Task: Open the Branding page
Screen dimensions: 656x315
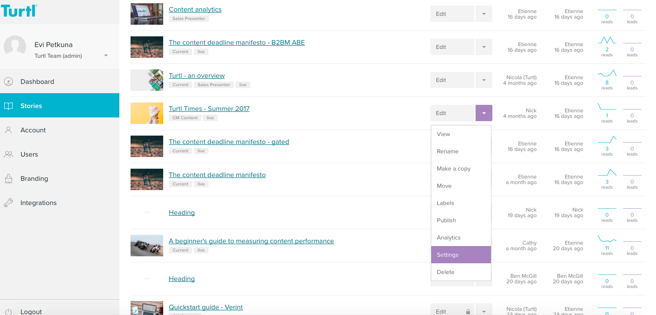Action: click(60, 178)
